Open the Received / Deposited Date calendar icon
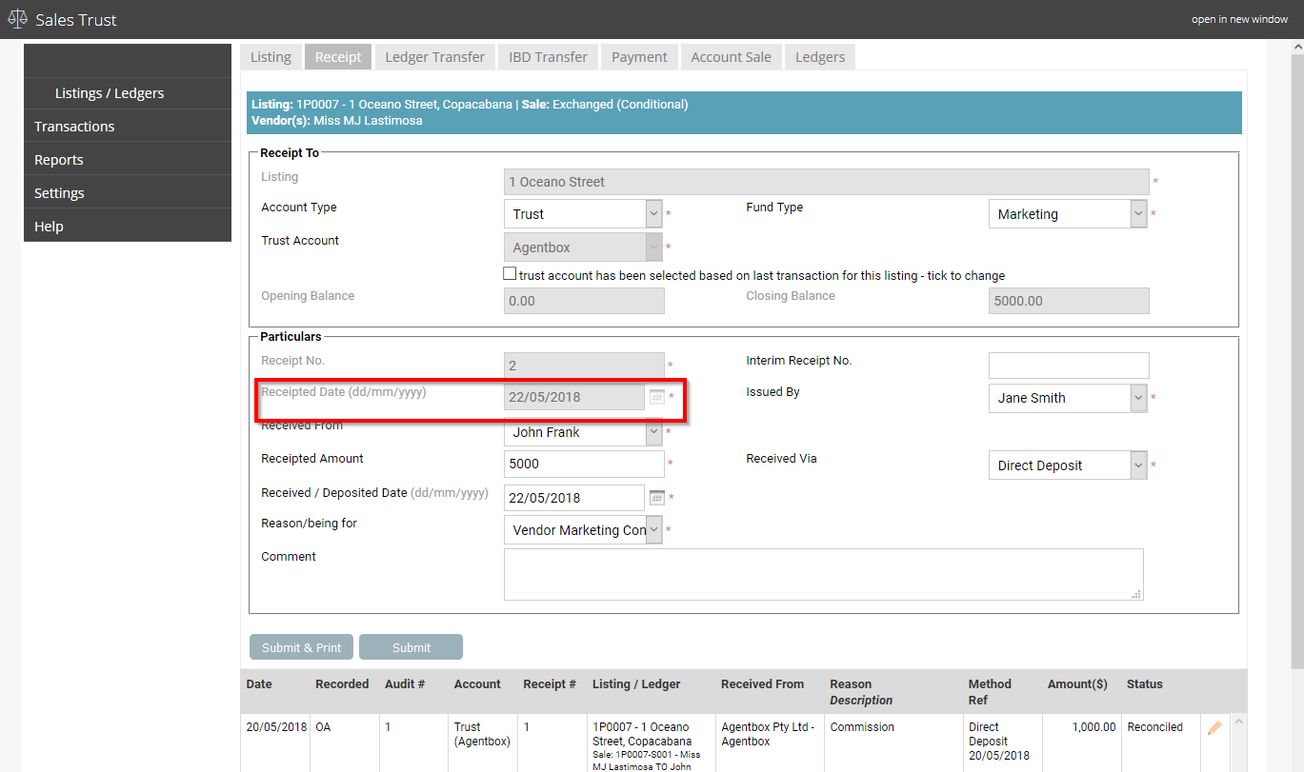Image resolution: width=1304 pixels, height=772 pixels. [x=656, y=497]
